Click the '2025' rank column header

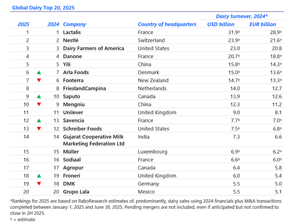[x=23, y=24]
